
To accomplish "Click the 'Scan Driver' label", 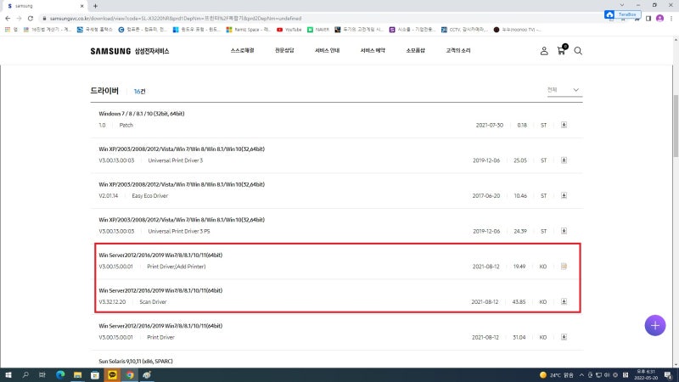I will pyautogui.click(x=153, y=302).
